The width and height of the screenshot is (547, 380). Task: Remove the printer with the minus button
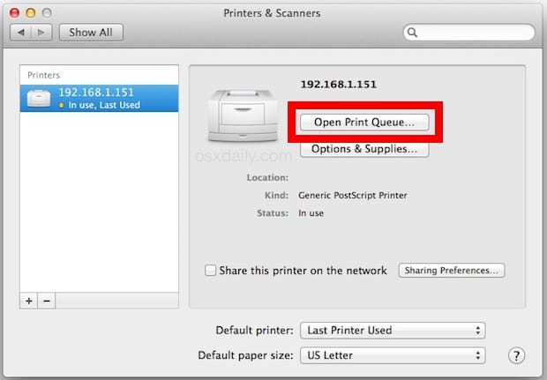[x=47, y=301]
